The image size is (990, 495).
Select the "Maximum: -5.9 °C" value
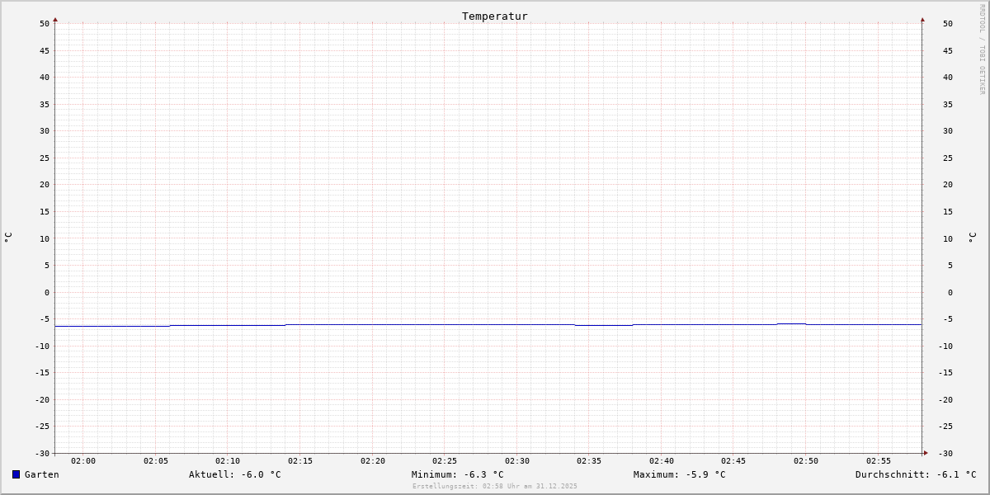coord(680,474)
